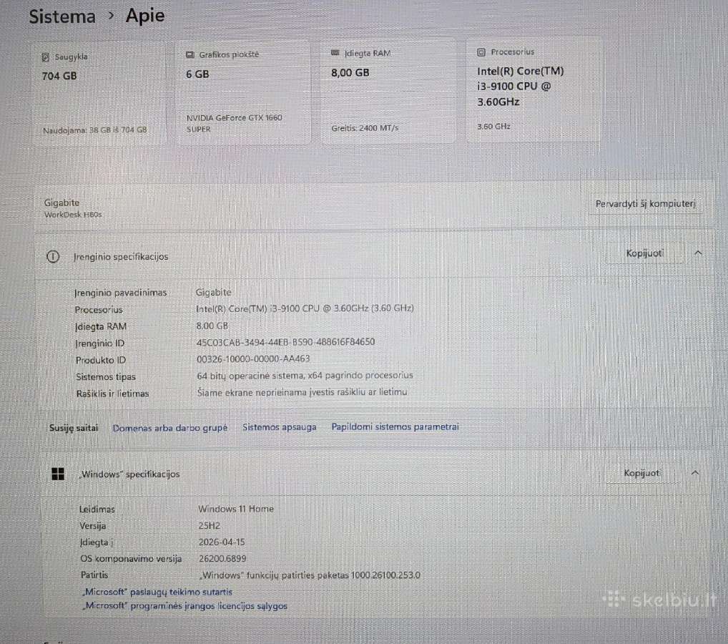Open Sistemos apsauga link
Screen dimensions: 728x644
pos(279,427)
